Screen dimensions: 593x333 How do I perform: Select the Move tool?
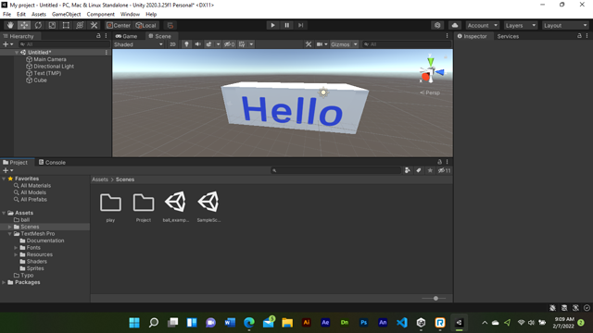coord(24,25)
